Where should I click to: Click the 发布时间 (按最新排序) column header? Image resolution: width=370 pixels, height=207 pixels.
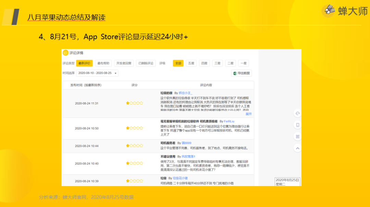coord(86,85)
